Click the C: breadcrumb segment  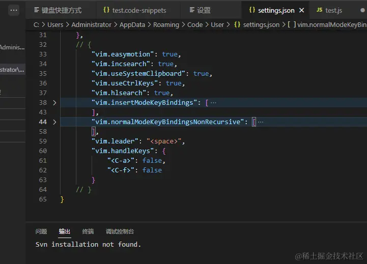tap(36, 25)
